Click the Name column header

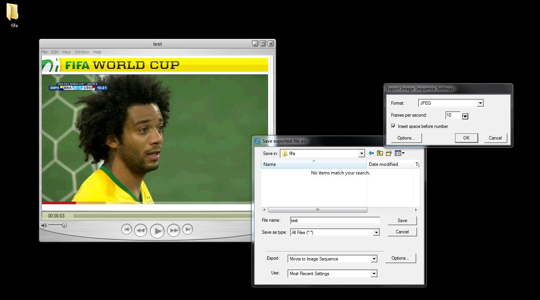point(314,164)
